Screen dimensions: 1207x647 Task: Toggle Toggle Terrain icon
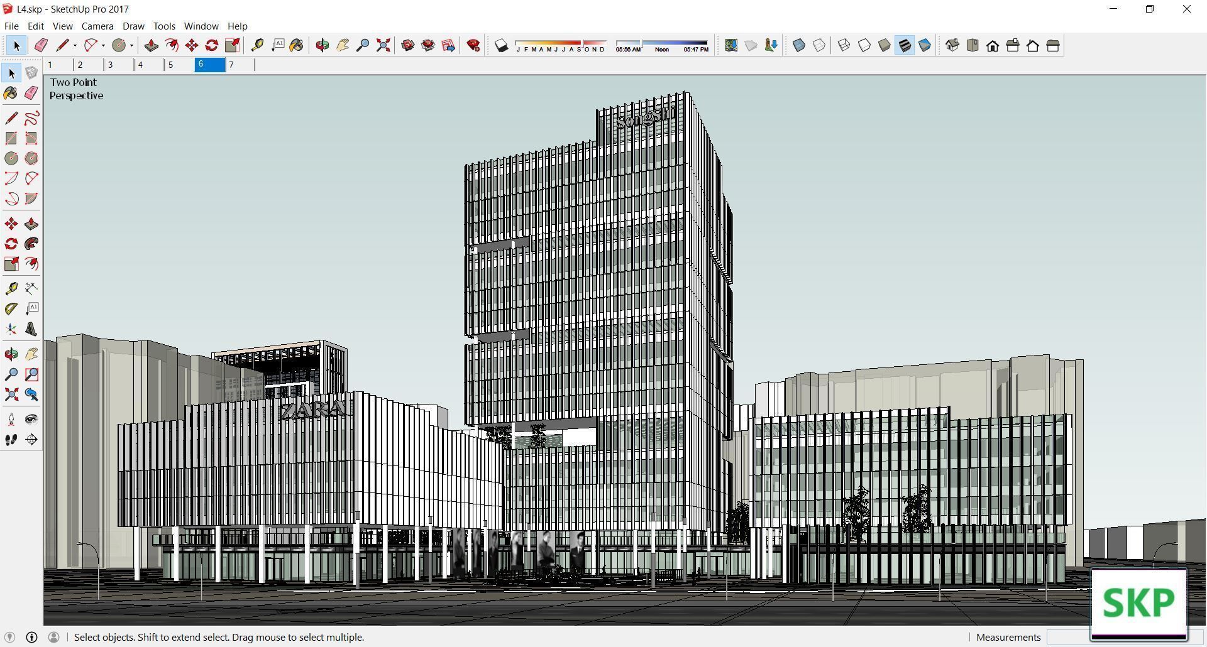(x=751, y=45)
